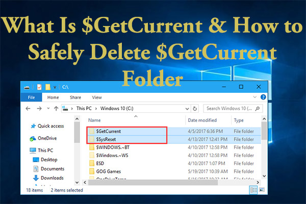Click horizontal scroll left arrow

(x=85, y=183)
